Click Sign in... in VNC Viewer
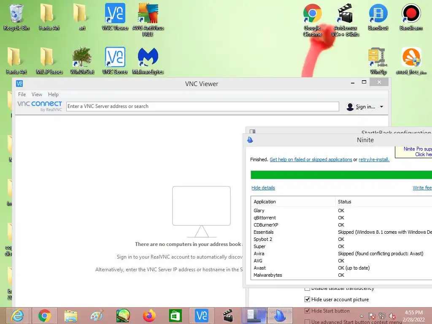 point(365,107)
